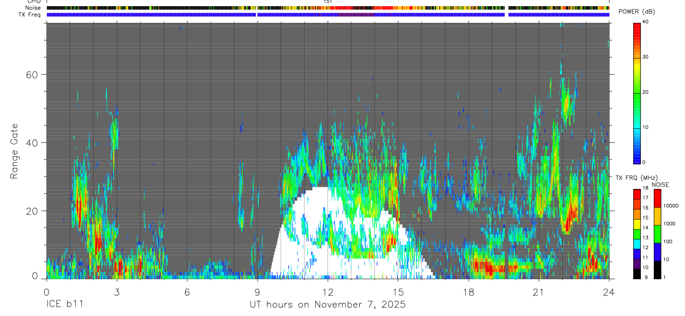Click the 3 hour tick on UT axis
Image resolution: width=685 pixels, height=316 pixels.
coord(117,291)
